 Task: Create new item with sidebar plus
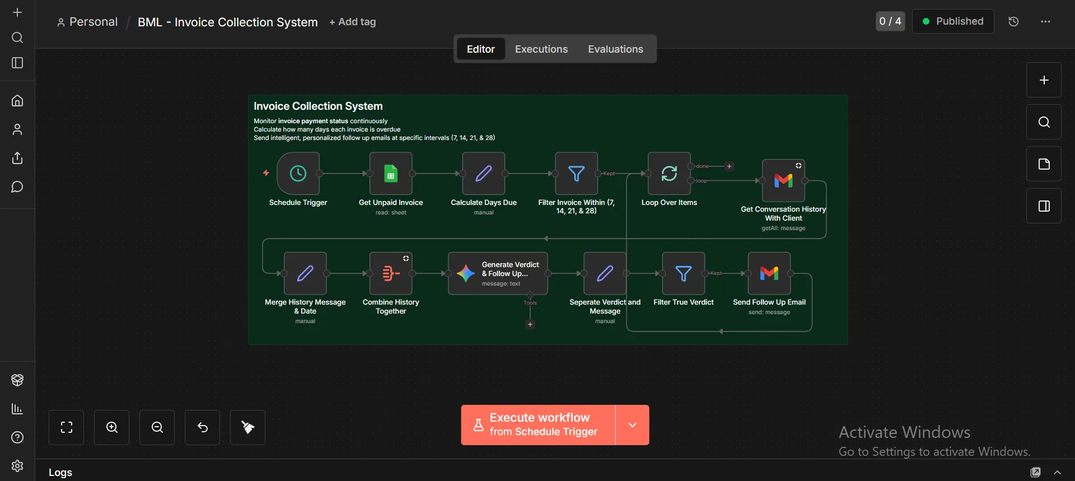pyautogui.click(x=17, y=12)
